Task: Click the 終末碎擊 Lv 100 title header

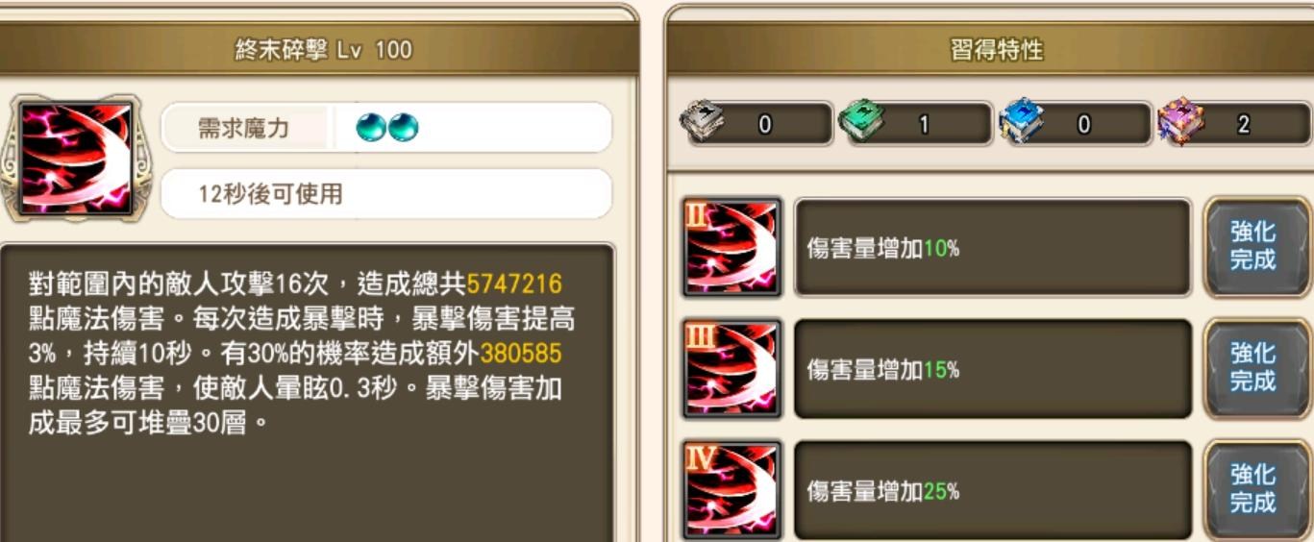Action: pos(318,50)
